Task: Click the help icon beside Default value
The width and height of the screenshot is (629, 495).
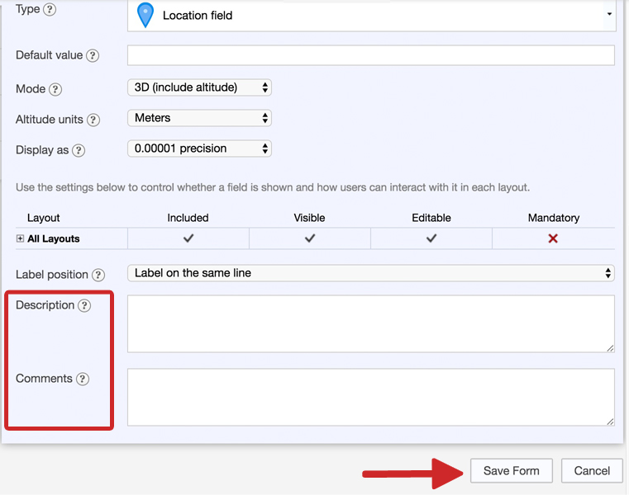Action: click(93, 56)
